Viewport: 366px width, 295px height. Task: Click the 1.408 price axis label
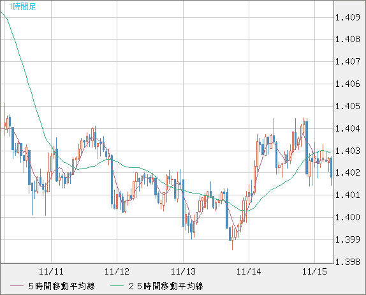pos(348,40)
